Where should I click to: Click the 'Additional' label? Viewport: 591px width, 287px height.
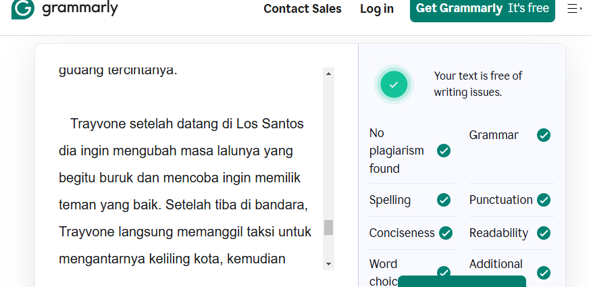point(496,264)
